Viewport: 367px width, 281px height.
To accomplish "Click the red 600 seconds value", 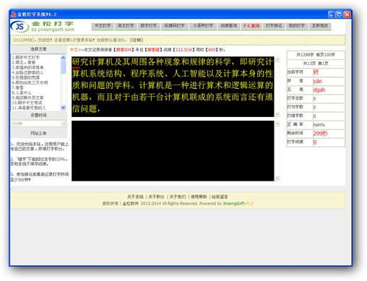I will pyautogui.click(x=212, y=50).
